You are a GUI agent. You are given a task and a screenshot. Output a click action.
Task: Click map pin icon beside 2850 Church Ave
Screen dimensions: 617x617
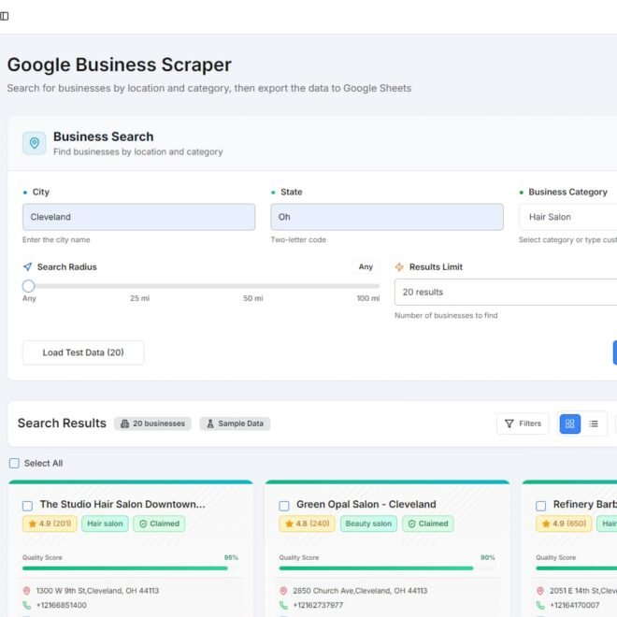click(283, 591)
